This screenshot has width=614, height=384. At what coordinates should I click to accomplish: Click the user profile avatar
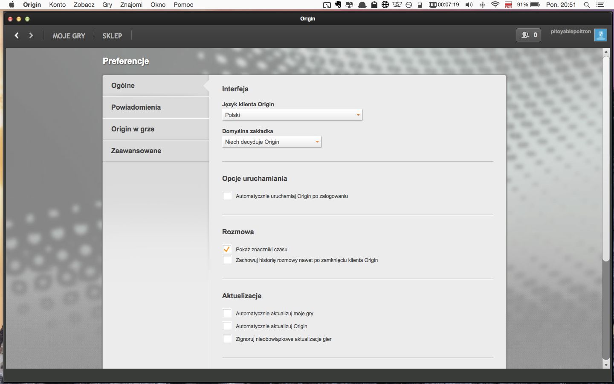tap(601, 35)
